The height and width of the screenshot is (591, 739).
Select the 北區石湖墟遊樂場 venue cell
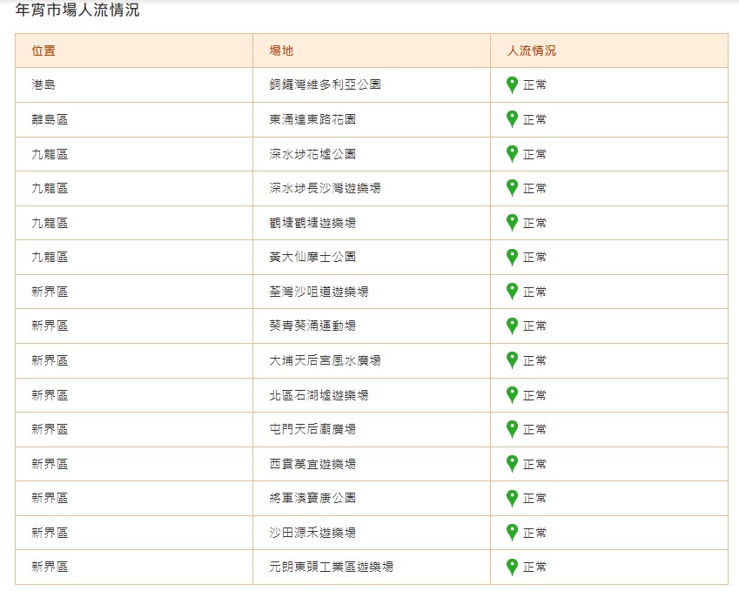[x=319, y=395]
